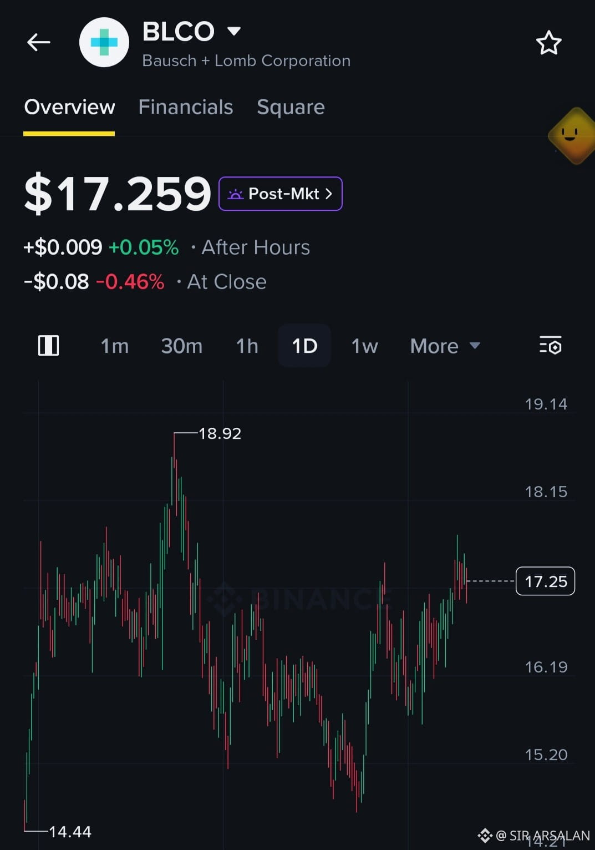Switch to the Financials tab
Screen dimensions: 595x850
pos(186,107)
